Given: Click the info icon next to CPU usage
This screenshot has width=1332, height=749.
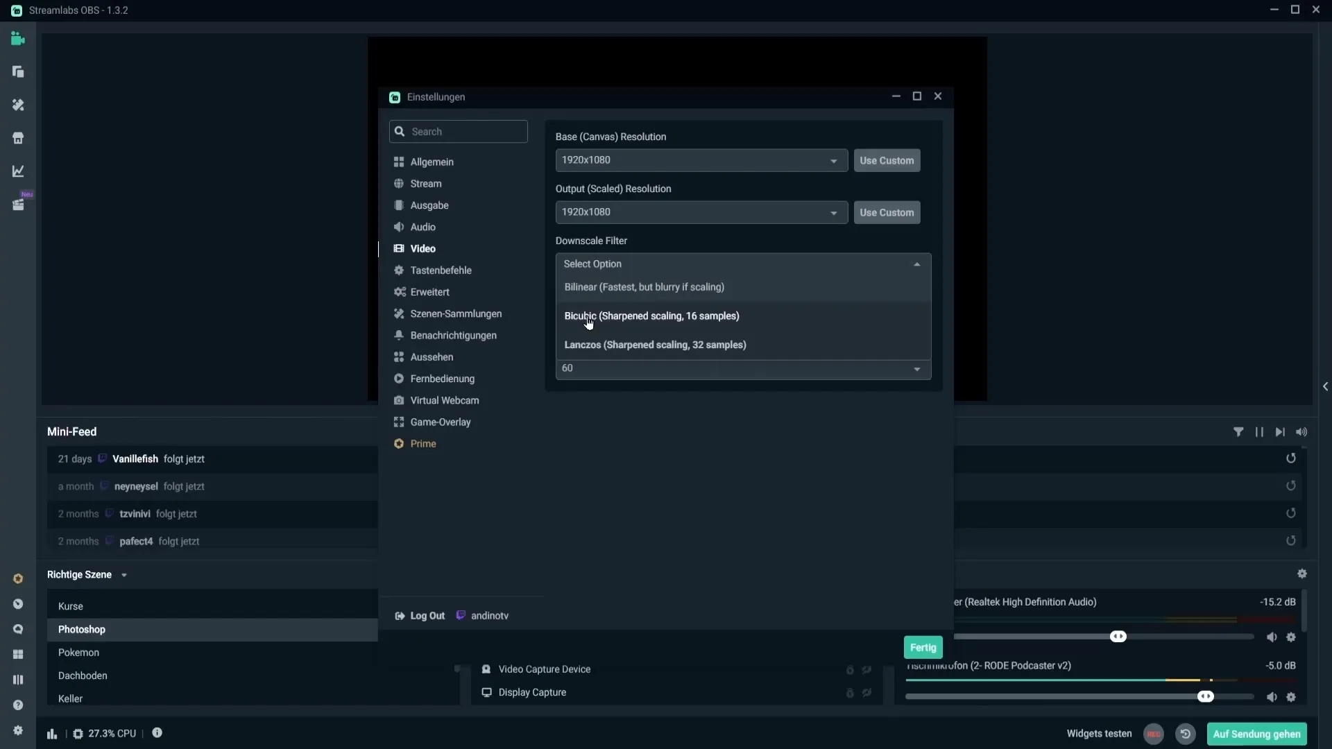Looking at the screenshot, I should pyautogui.click(x=157, y=733).
